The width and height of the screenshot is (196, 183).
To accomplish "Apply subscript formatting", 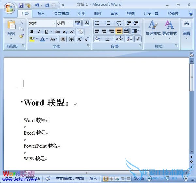I will pyautogui.click(x=65, y=32).
